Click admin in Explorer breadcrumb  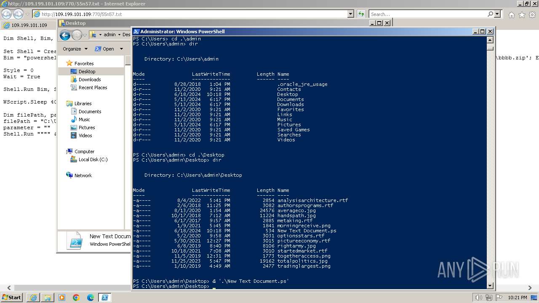pyautogui.click(x=109, y=35)
